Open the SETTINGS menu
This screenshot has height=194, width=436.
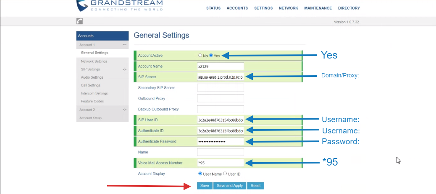[x=263, y=8]
